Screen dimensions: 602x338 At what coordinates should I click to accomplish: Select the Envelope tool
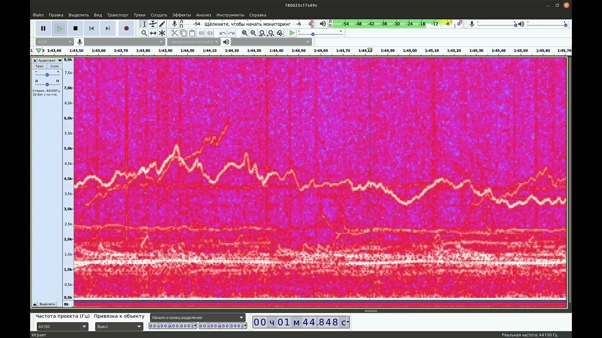(x=153, y=24)
